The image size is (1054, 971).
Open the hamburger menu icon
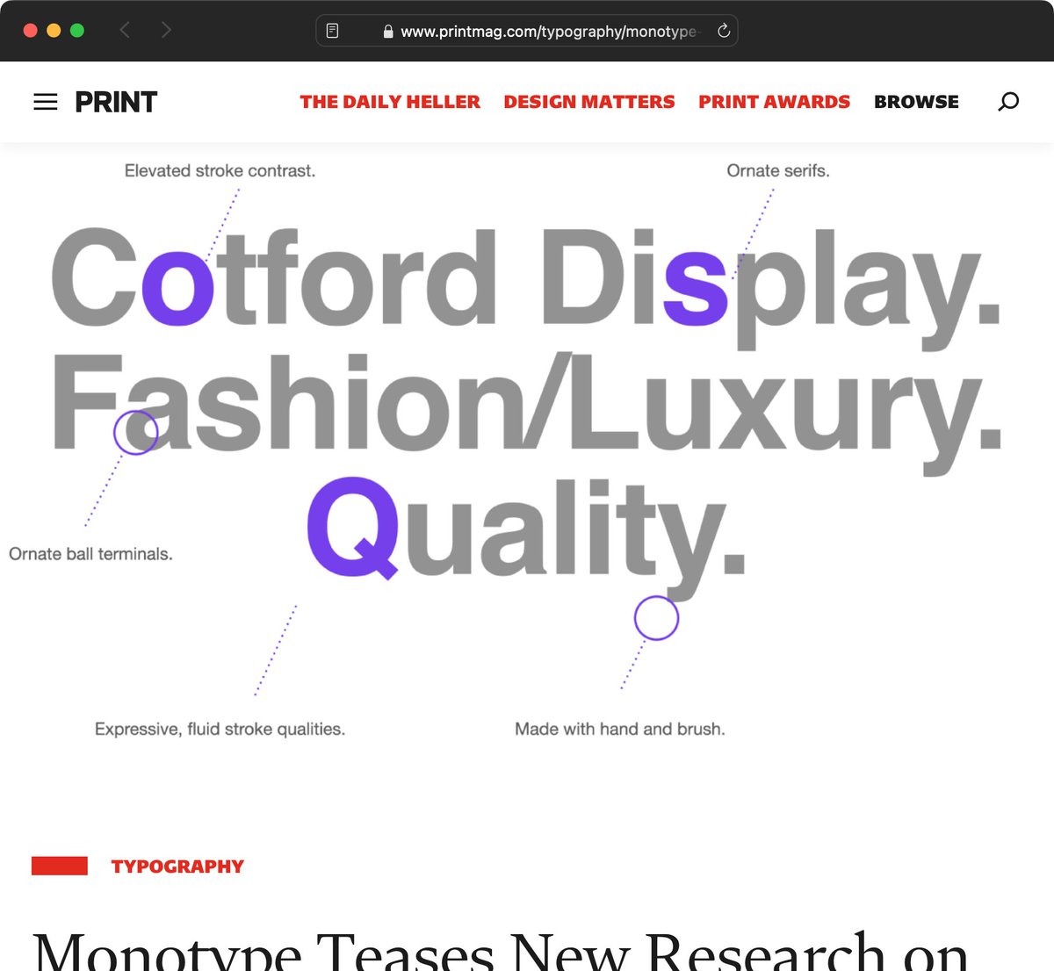click(x=46, y=102)
